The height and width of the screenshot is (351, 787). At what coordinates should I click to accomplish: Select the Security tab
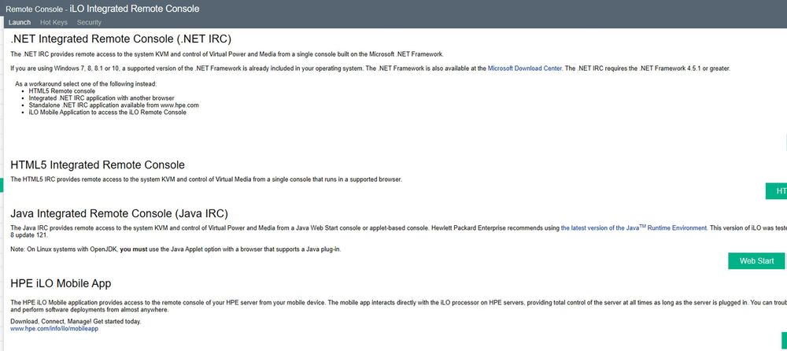[x=89, y=22]
